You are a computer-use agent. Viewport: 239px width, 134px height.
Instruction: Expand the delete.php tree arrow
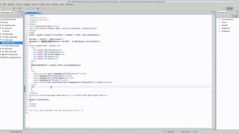coord(1,34)
